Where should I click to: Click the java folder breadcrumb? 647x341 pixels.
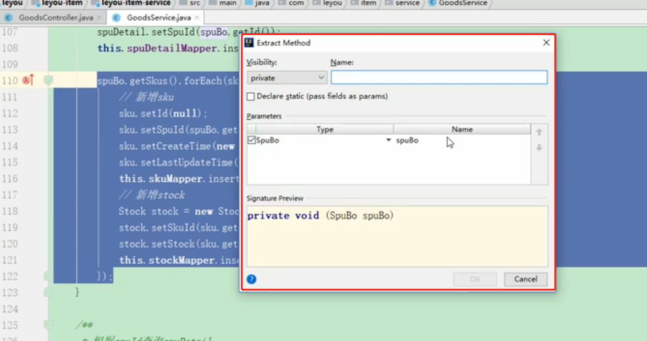[x=257, y=3]
